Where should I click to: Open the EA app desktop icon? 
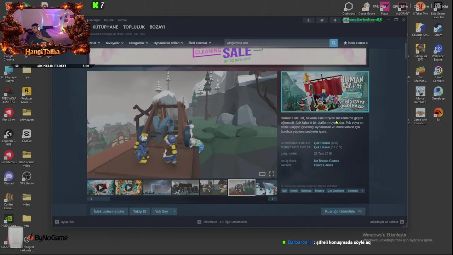point(438,115)
